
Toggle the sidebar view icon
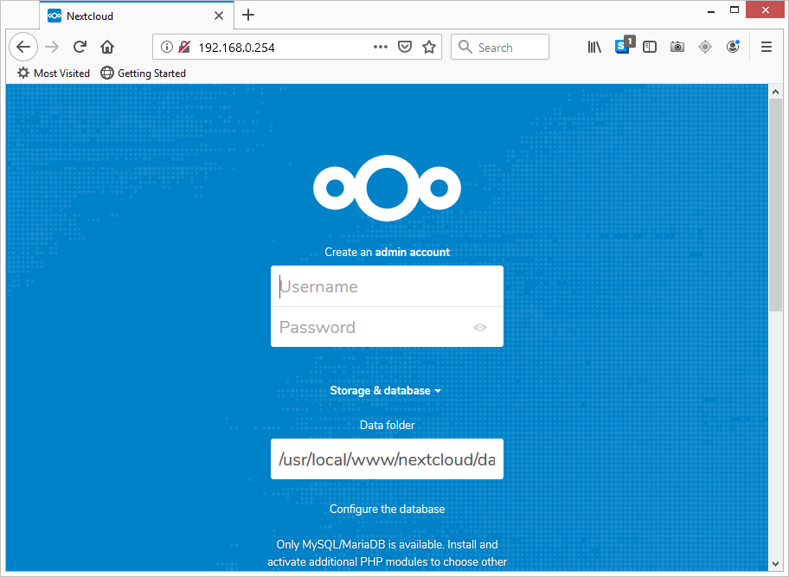click(650, 48)
